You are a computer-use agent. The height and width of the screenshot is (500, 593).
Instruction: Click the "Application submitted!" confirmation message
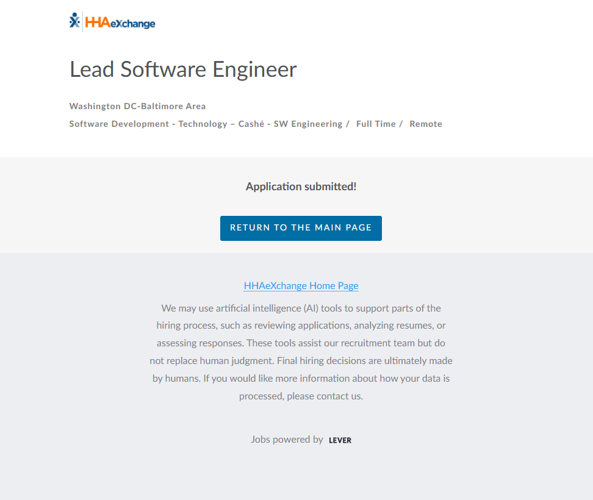tap(301, 187)
